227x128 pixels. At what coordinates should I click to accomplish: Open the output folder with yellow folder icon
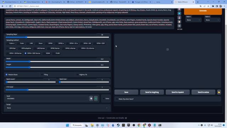219,92
